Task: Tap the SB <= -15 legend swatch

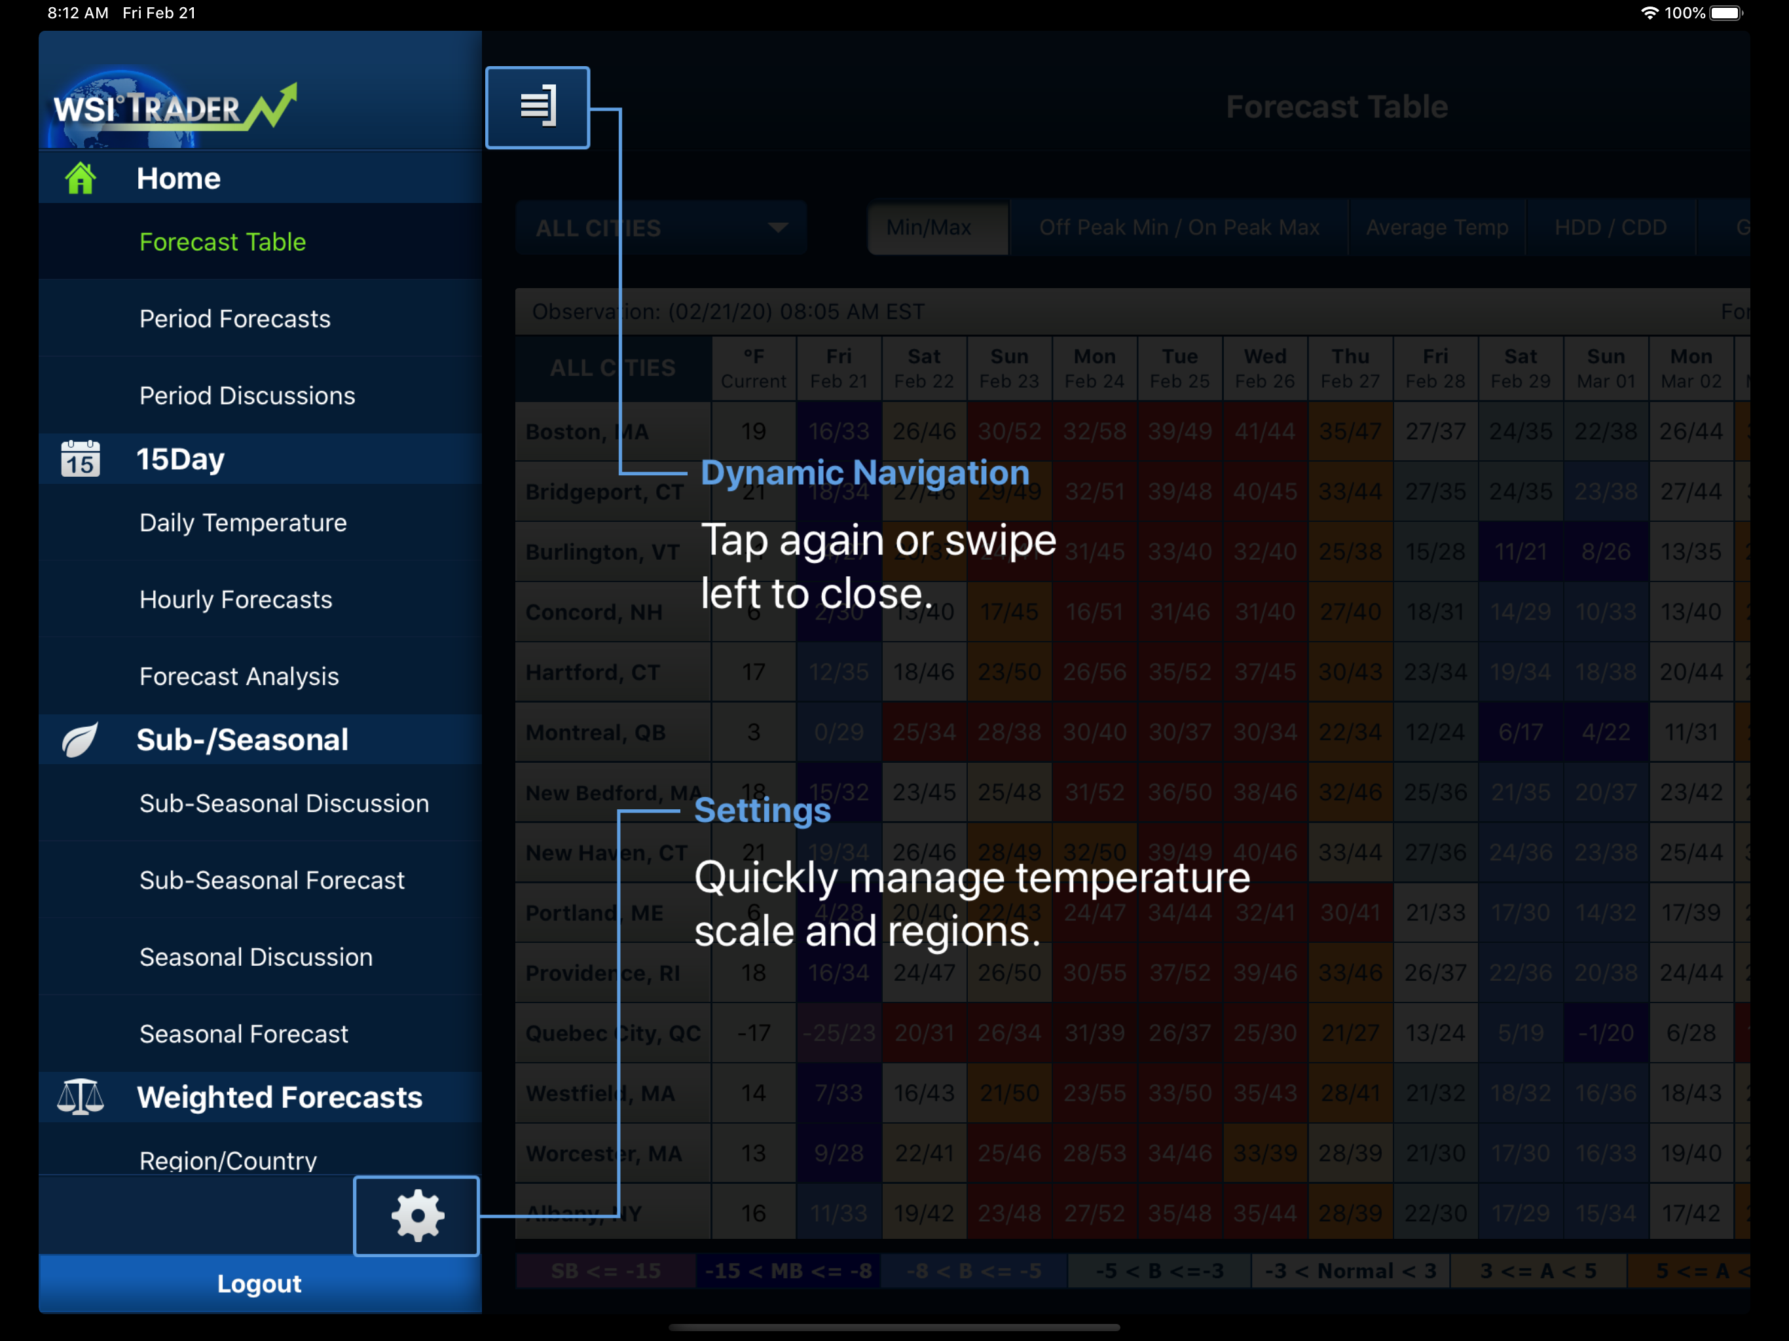Action: 606,1272
